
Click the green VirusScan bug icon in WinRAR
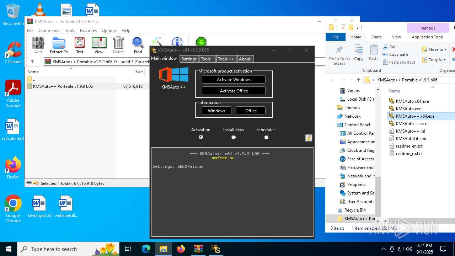pos(201,42)
